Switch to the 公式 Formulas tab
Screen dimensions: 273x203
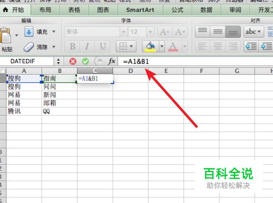[178, 10]
